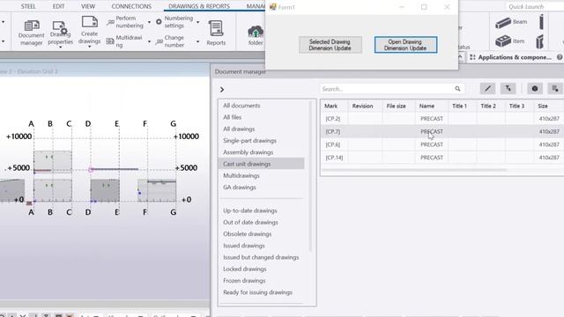Expand the Perform numbering dropdown arrow
Screen dimensions: 564x317
point(149,22)
